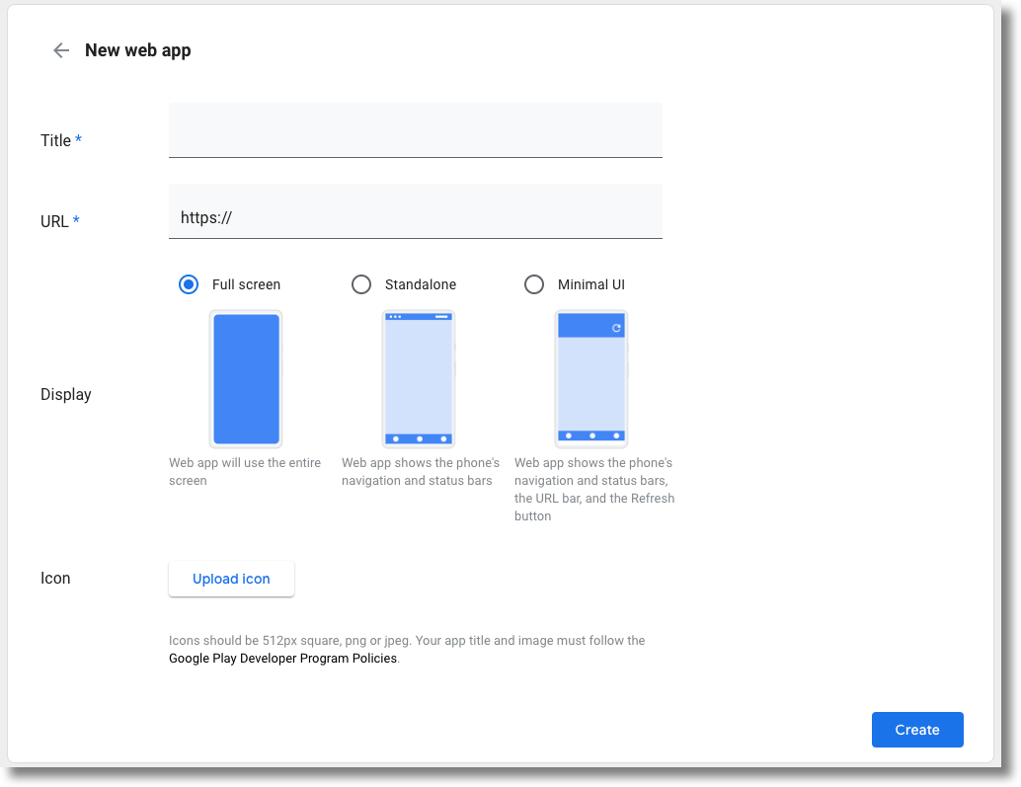Click the 'Minimal UI' option label text

[x=590, y=284]
